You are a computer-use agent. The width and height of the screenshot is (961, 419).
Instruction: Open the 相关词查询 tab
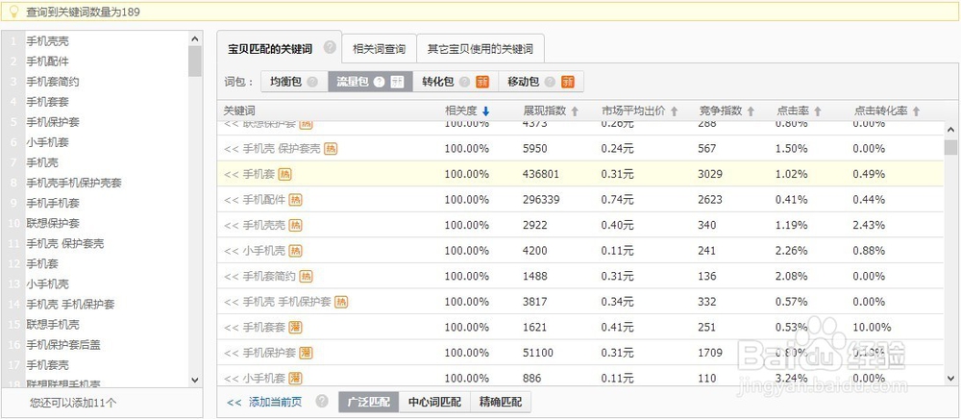click(x=380, y=49)
